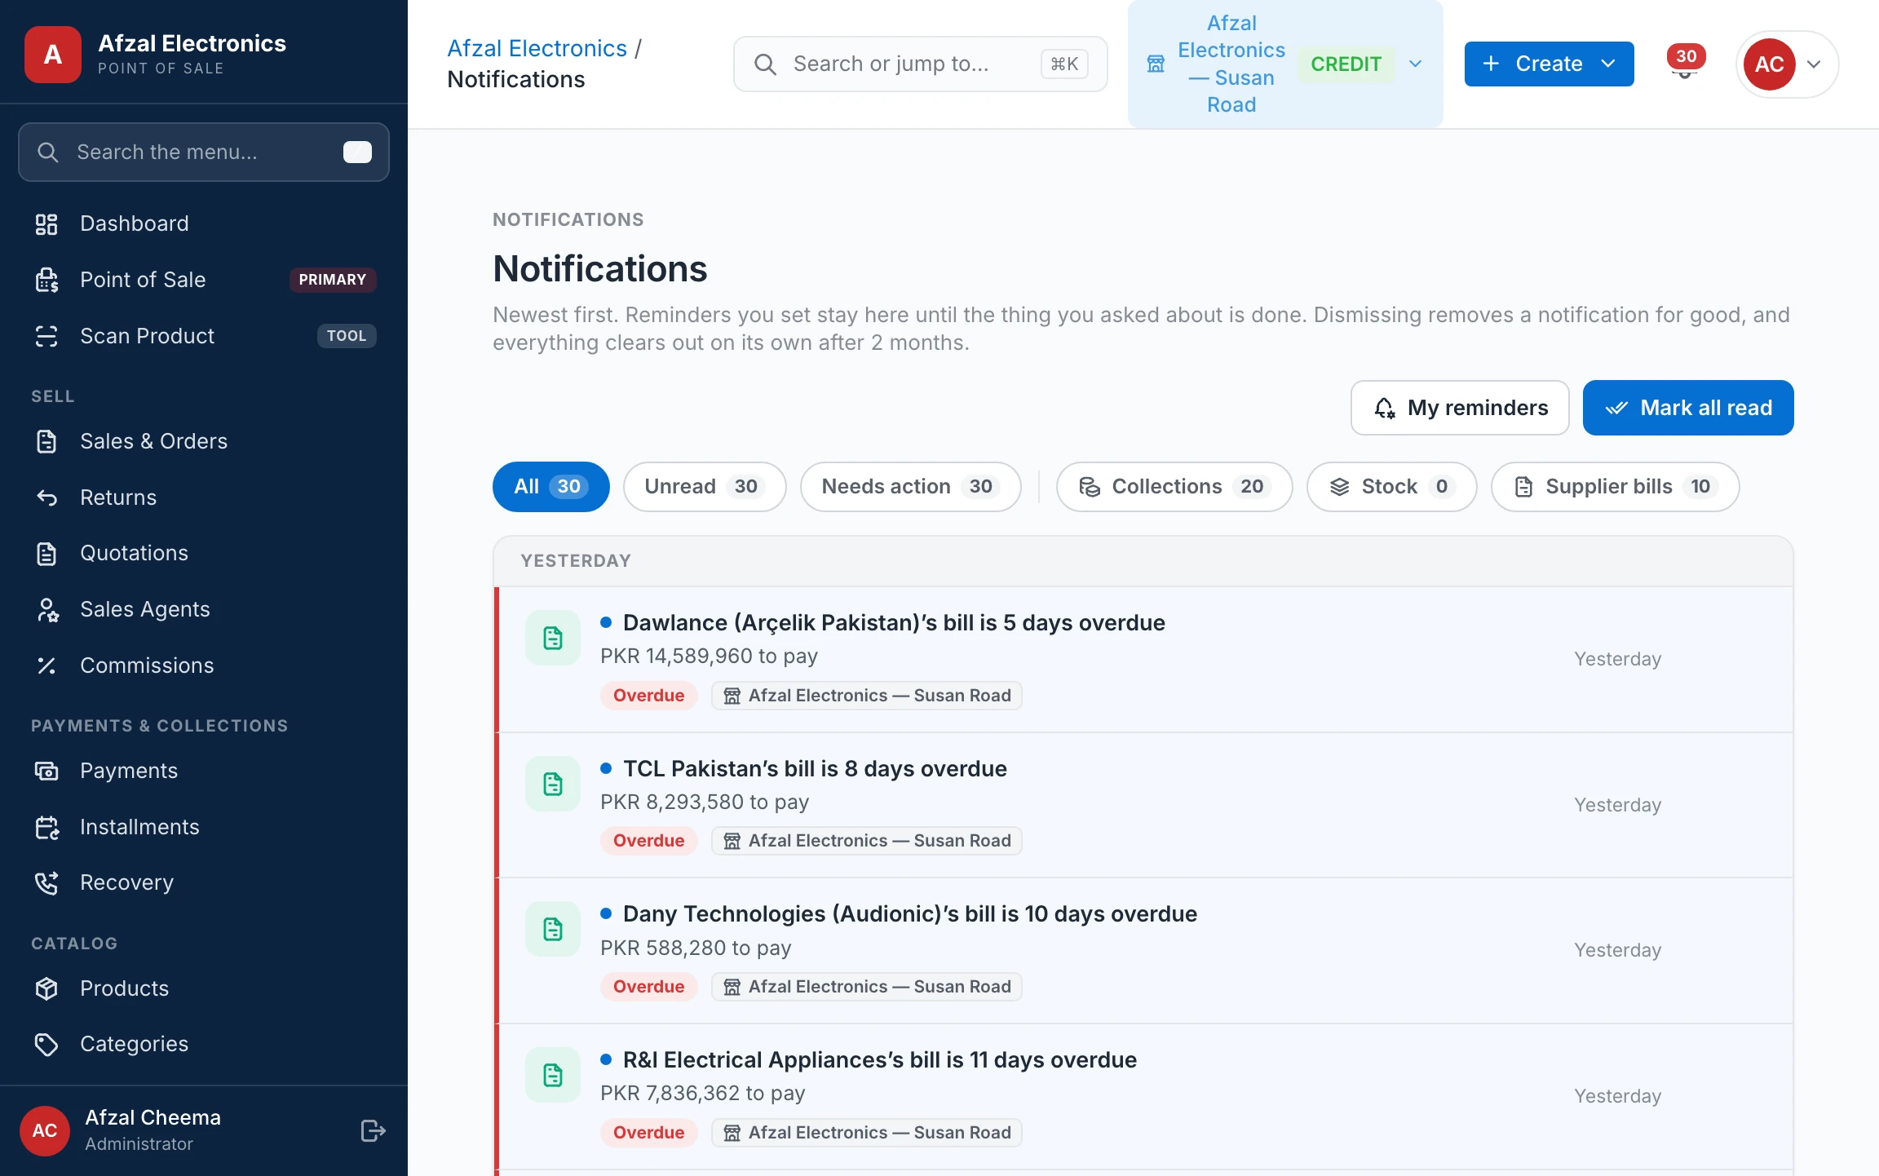Filter by Supplier bills notifications
This screenshot has width=1879, height=1176.
1616,487
